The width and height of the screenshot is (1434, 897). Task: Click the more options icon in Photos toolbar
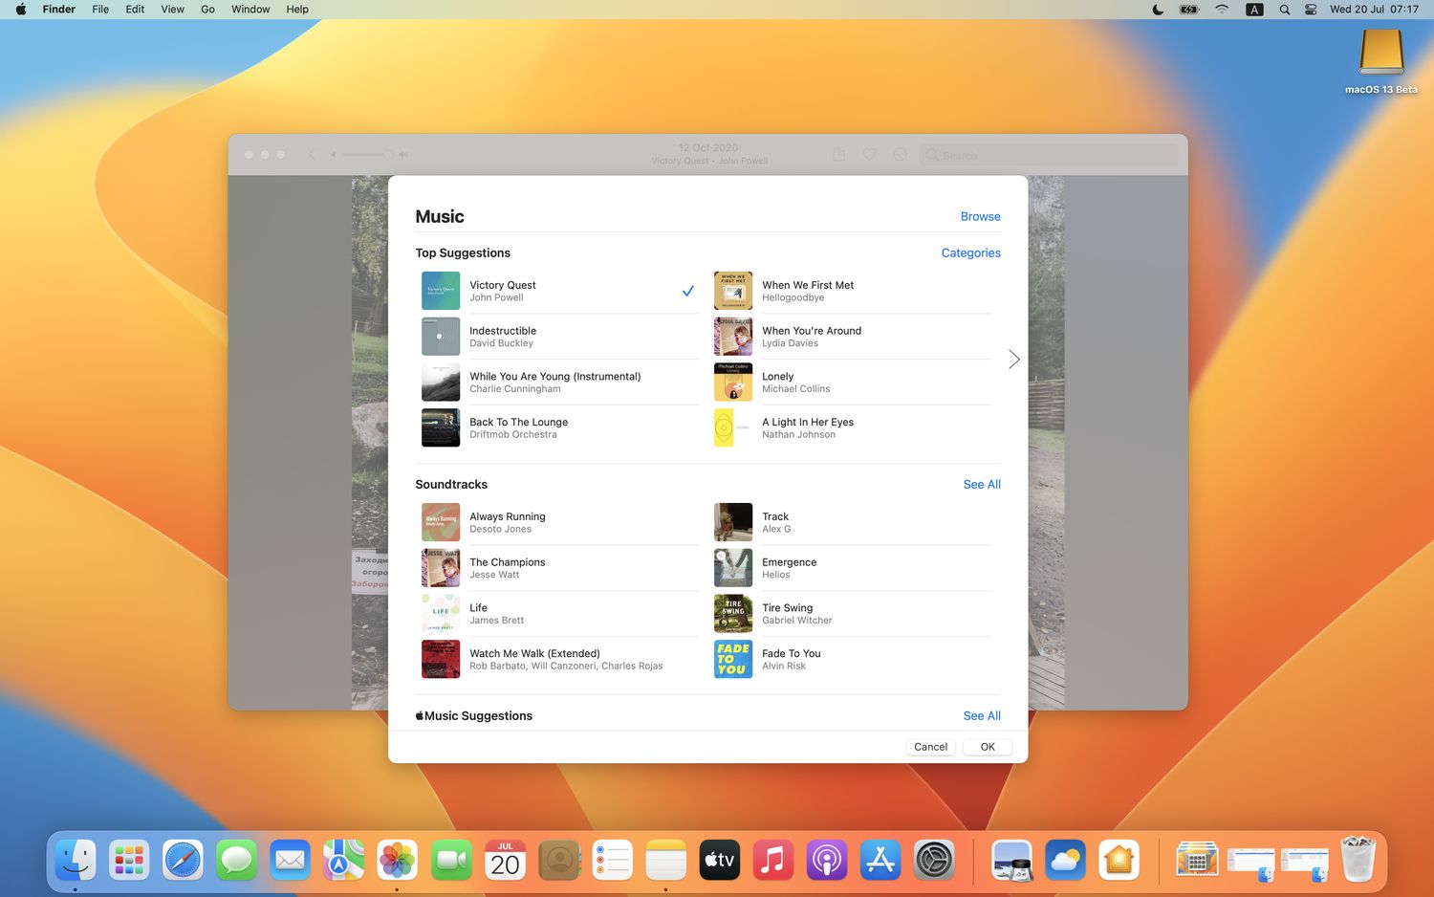900,154
